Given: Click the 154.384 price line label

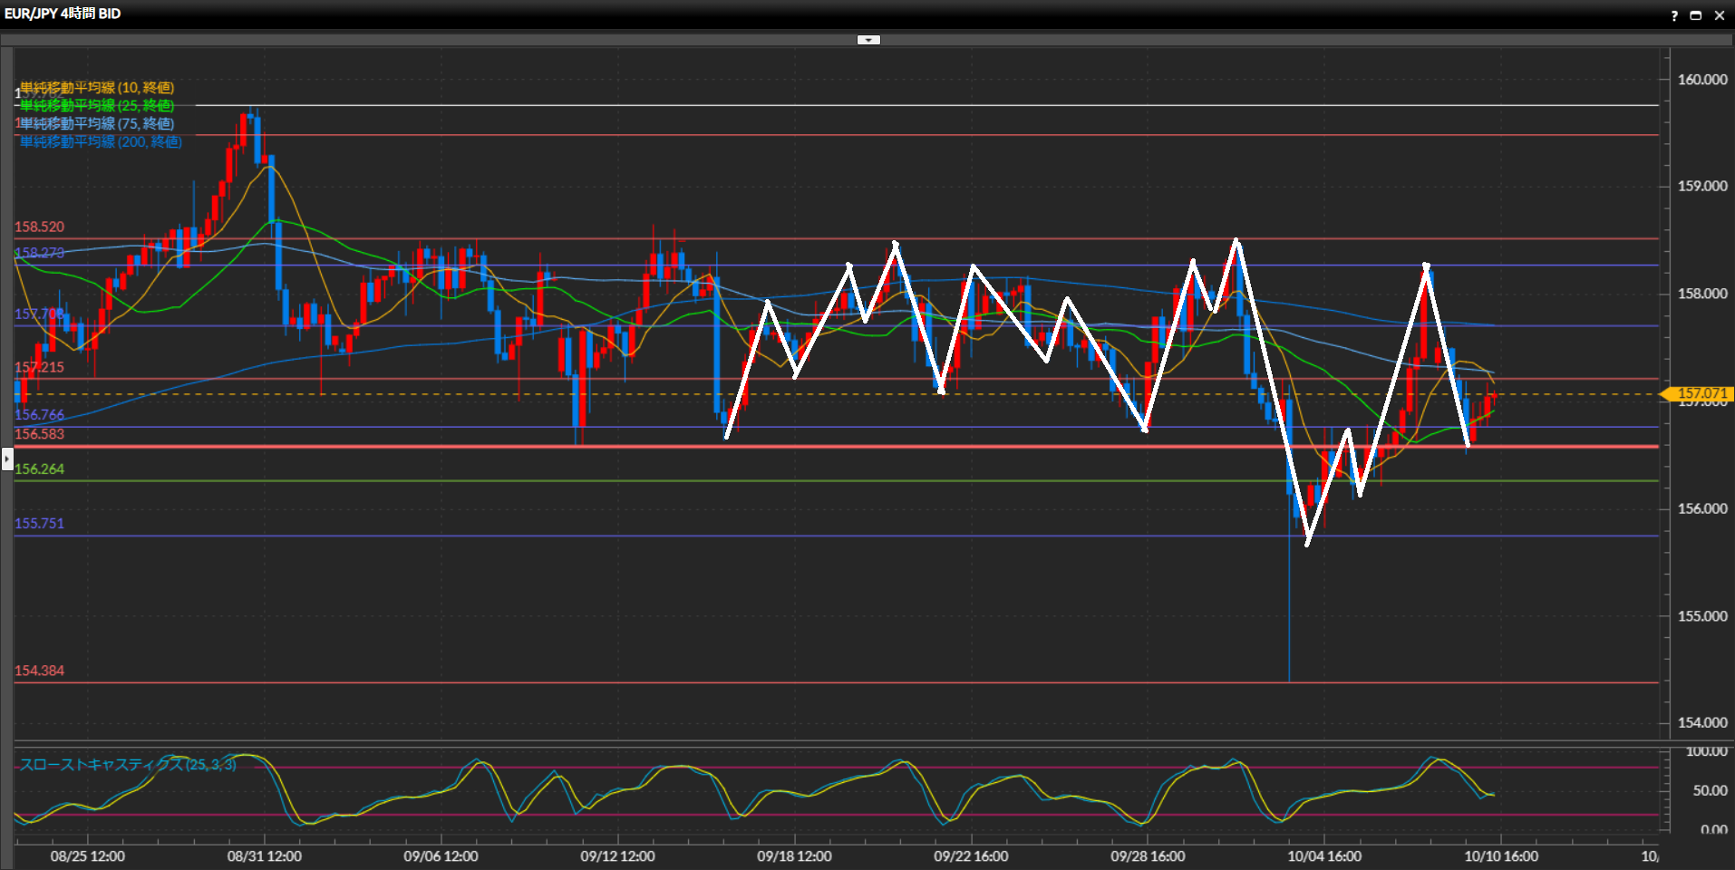Looking at the screenshot, I should pyautogui.click(x=39, y=672).
